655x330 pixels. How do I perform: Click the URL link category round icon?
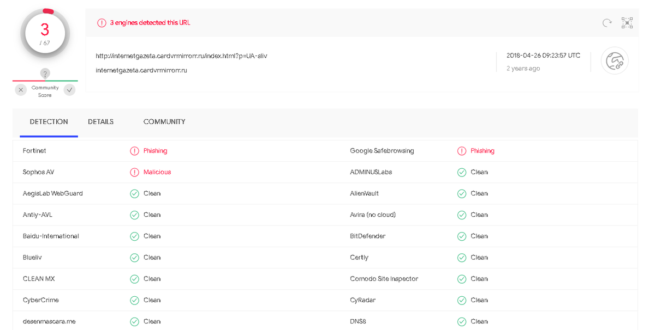pos(615,60)
